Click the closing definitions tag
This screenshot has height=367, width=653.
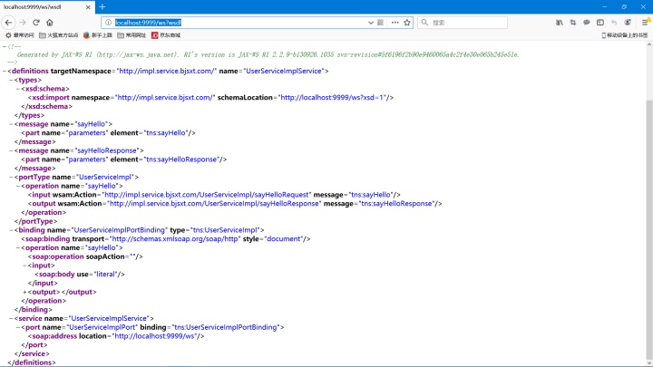coord(32,362)
